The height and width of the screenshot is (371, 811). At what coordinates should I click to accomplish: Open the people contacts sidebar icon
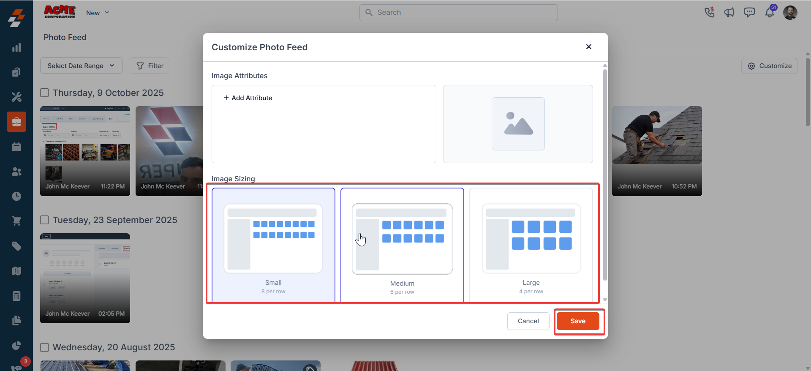(16, 172)
